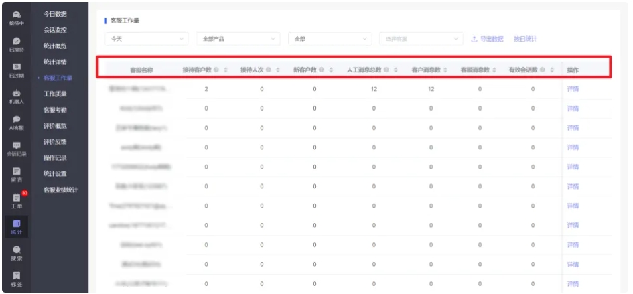The height and width of the screenshot is (294, 633).
Task: Sort table by 人工消息总数 column
Action: click(x=396, y=70)
